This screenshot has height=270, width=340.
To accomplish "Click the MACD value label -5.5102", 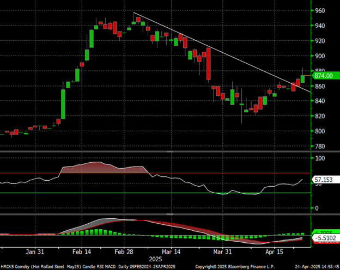I will pos(324,238).
